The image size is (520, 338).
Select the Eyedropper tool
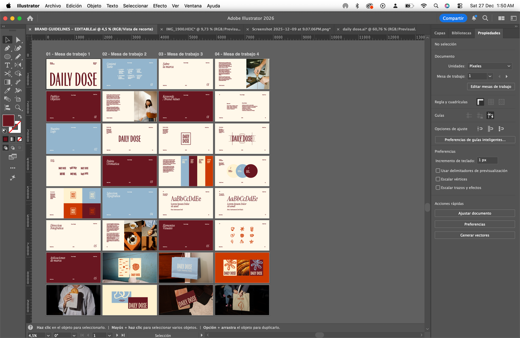click(7, 90)
